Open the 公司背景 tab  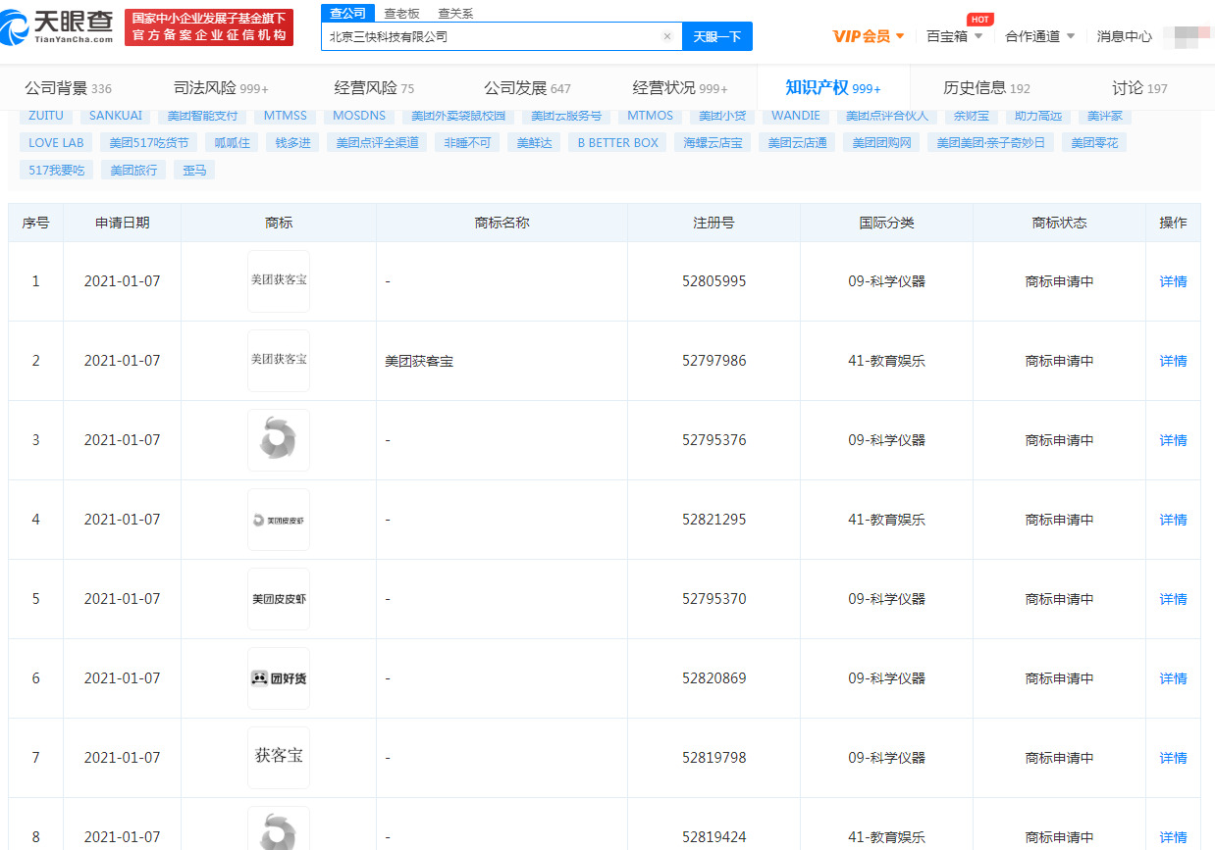click(68, 88)
